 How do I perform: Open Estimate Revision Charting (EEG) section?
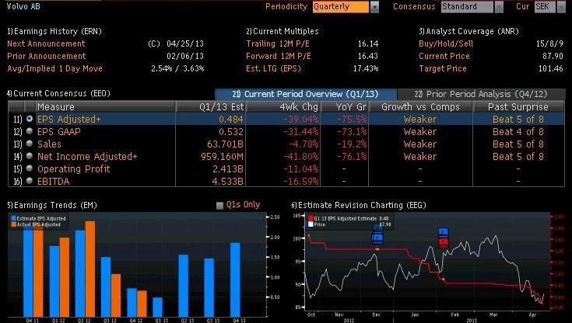[359, 206]
